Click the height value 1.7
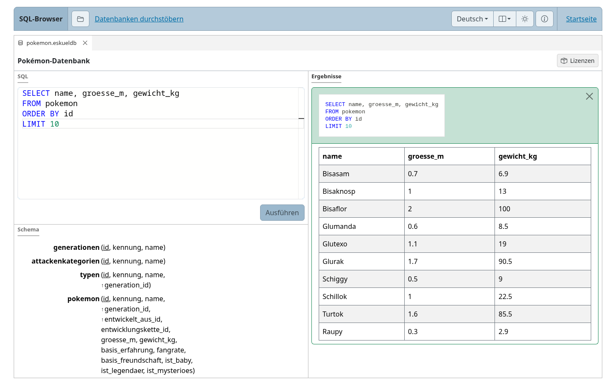The image size is (616, 385). pyautogui.click(x=450, y=261)
